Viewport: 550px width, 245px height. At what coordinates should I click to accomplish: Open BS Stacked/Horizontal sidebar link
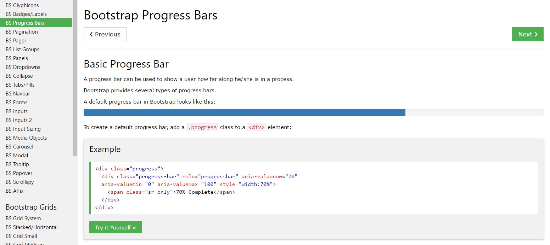click(32, 227)
